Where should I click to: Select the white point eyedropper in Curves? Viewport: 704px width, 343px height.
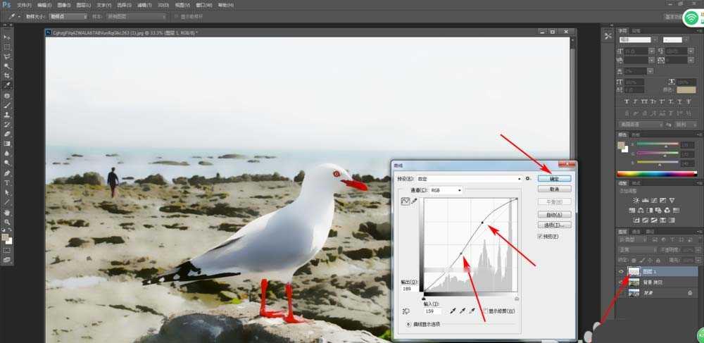click(x=472, y=311)
